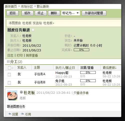
Task: Click the deadline date 2011/06/23
Action: 32,50
